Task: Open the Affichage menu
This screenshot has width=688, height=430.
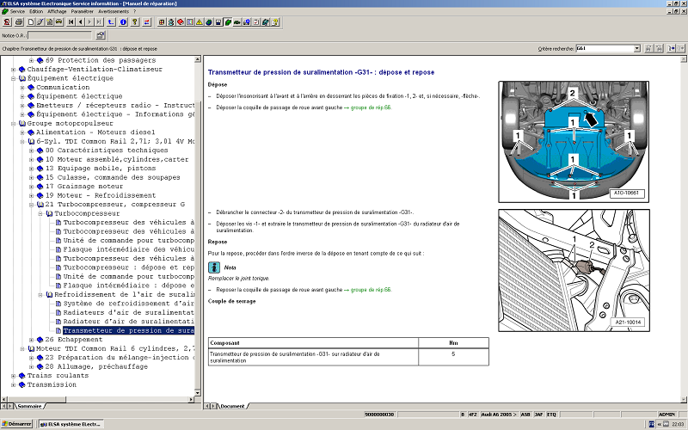Action: 57,11
